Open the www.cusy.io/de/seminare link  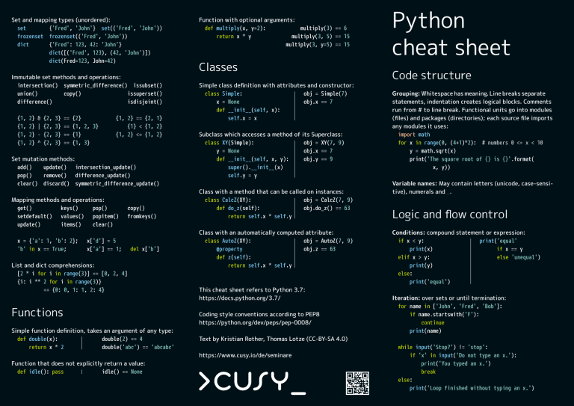pyautogui.click(x=245, y=355)
